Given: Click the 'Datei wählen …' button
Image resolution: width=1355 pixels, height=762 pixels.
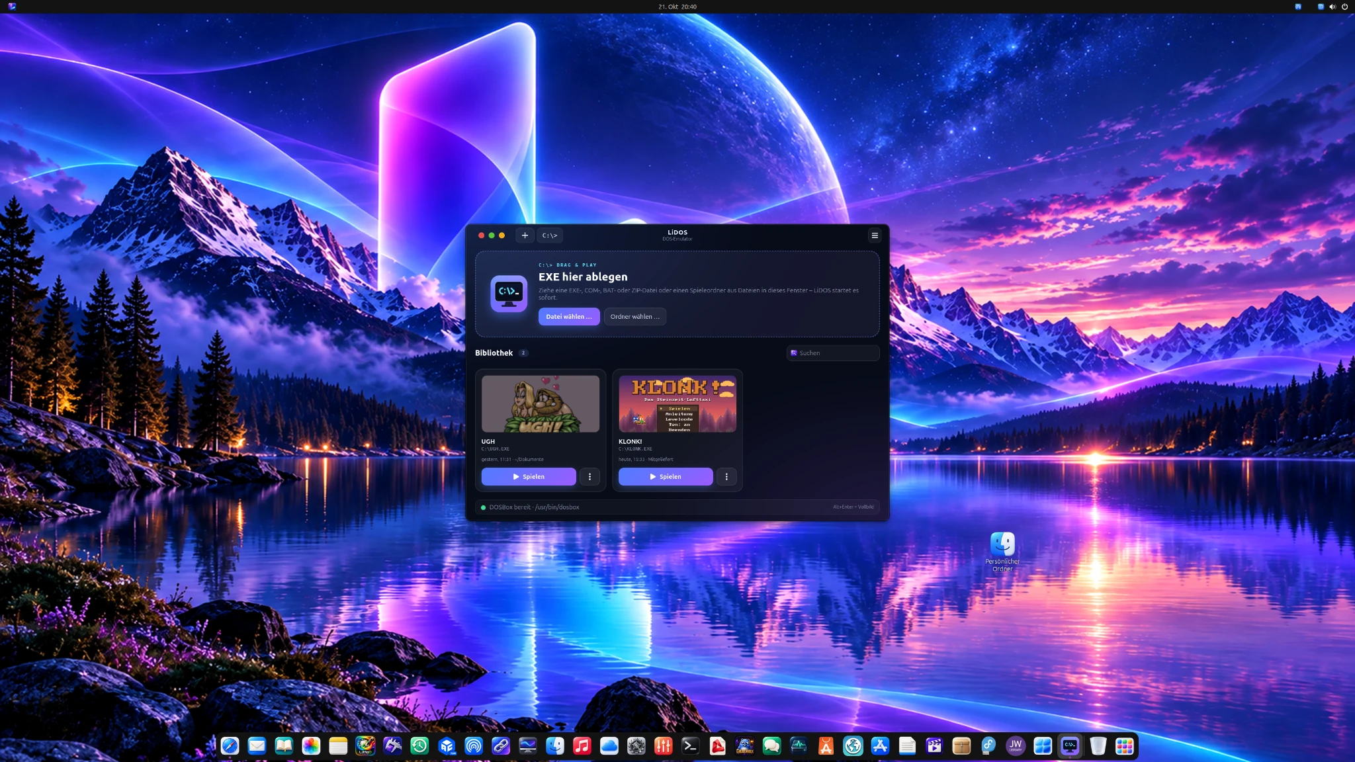Looking at the screenshot, I should click(569, 317).
